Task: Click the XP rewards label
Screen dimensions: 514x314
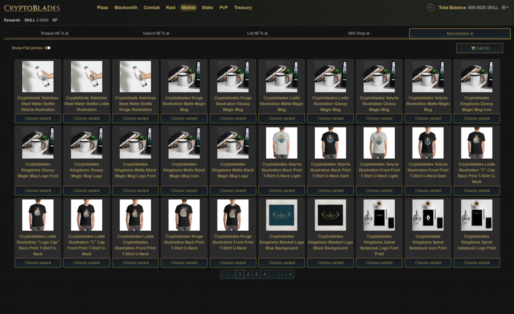Action: click(55, 20)
